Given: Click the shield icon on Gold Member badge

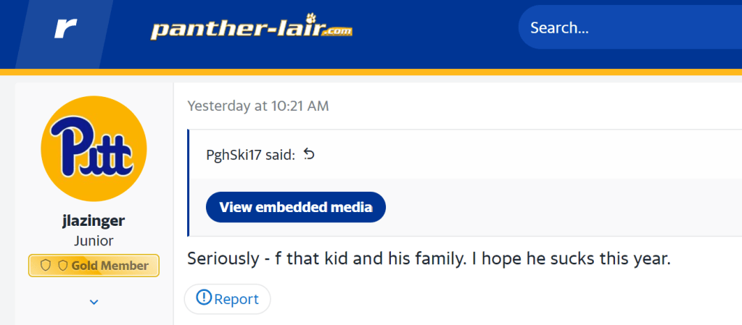Looking at the screenshot, I should [x=46, y=266].
